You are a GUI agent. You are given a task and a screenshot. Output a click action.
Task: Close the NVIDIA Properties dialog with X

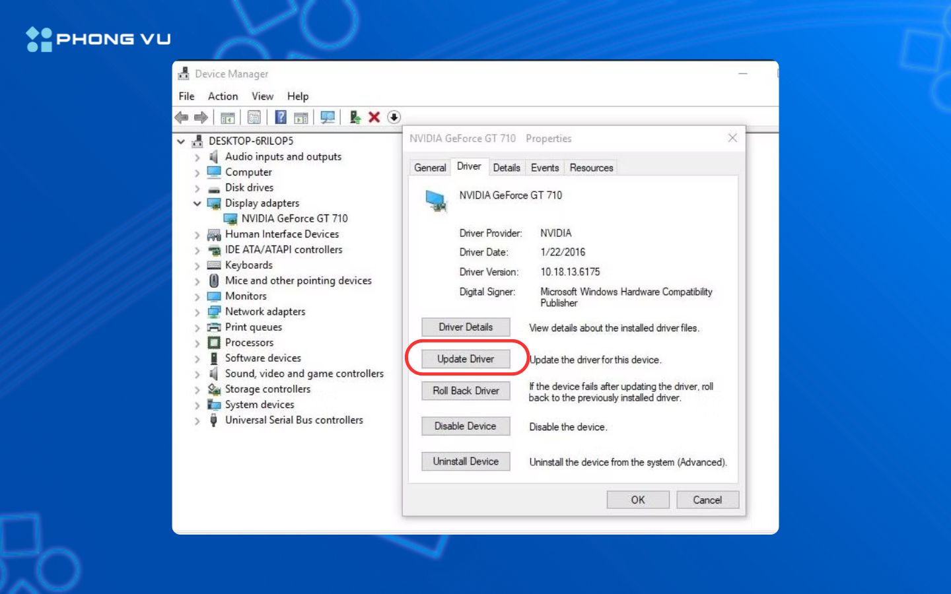tap(732, 138)
